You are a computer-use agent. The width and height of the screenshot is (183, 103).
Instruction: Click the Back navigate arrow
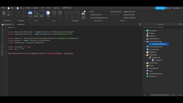tap(18, 13)
